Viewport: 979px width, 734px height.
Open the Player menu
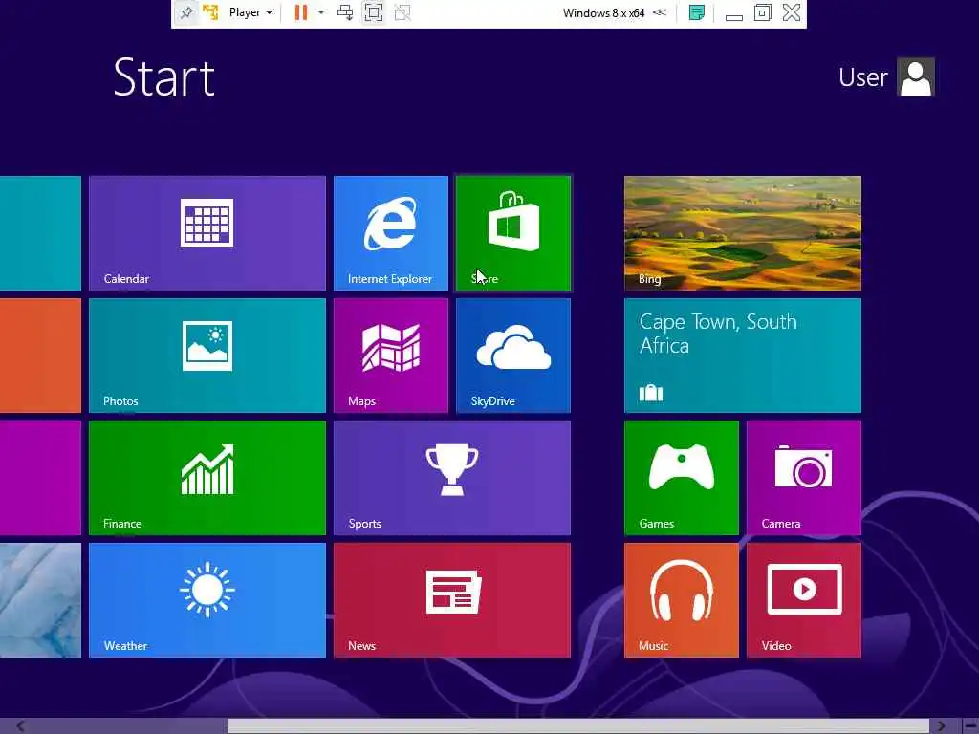pyautogui.click(x=250, y=12)
